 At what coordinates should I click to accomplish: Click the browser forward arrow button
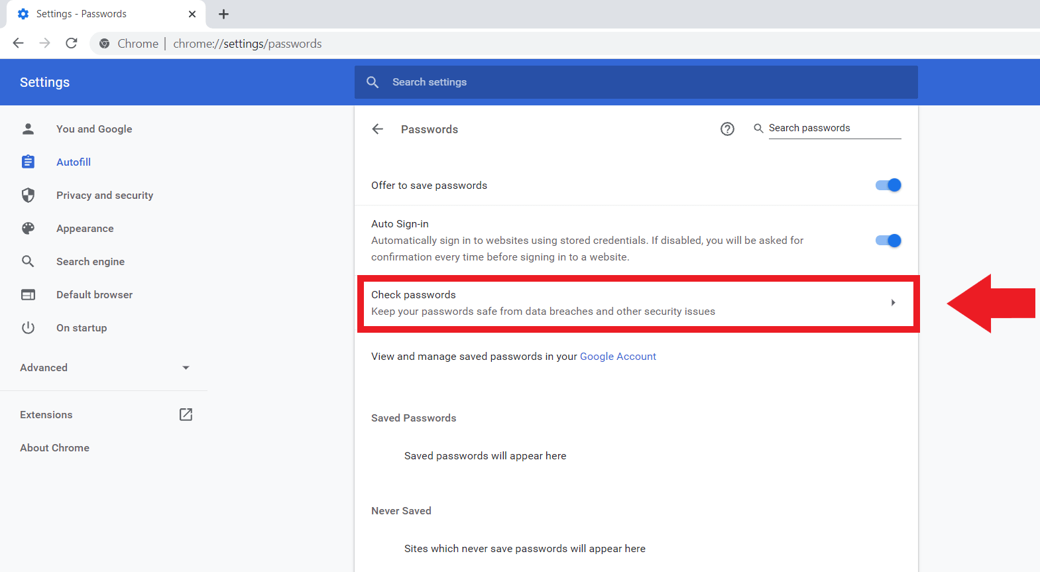point(44,43)
